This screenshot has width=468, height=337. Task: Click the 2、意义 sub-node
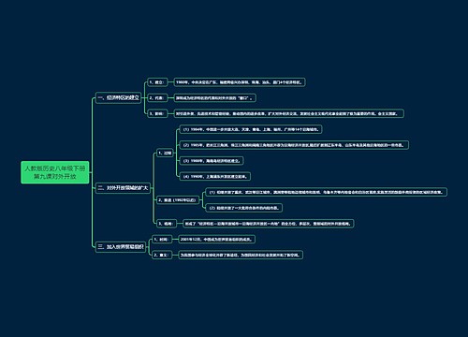162,255
